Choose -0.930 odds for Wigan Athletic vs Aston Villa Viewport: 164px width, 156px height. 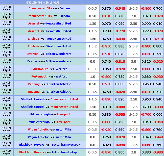click(106, 129)
